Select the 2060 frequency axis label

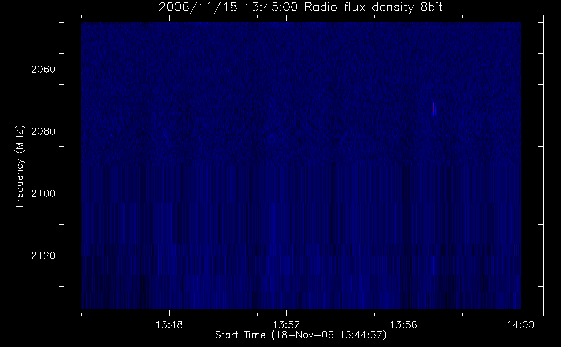[x=43, y=69]
